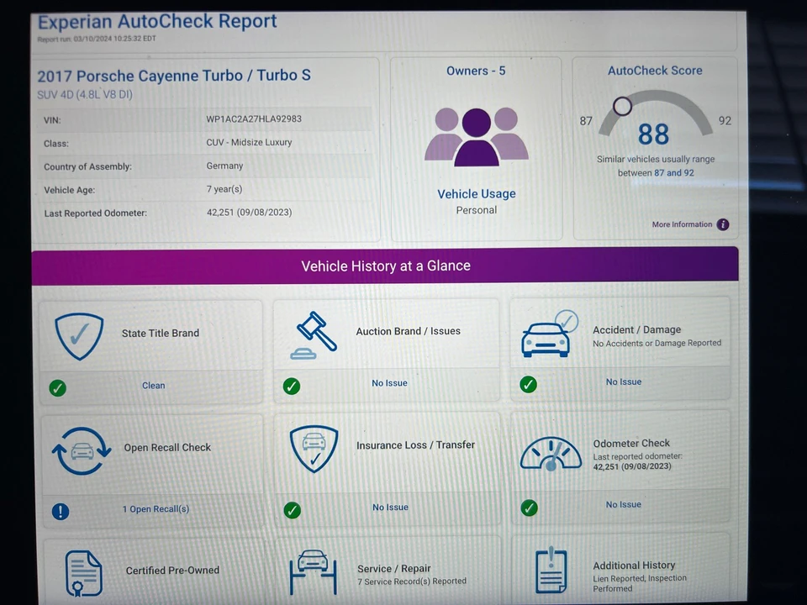Click the similar vehicles range text
The width and height of the screenshot is (807, 605).
656,166
